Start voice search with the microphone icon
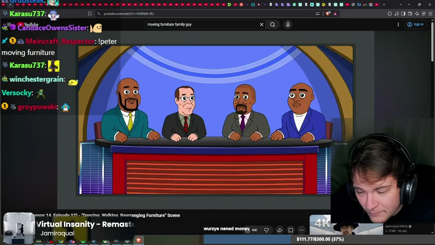 288,24
